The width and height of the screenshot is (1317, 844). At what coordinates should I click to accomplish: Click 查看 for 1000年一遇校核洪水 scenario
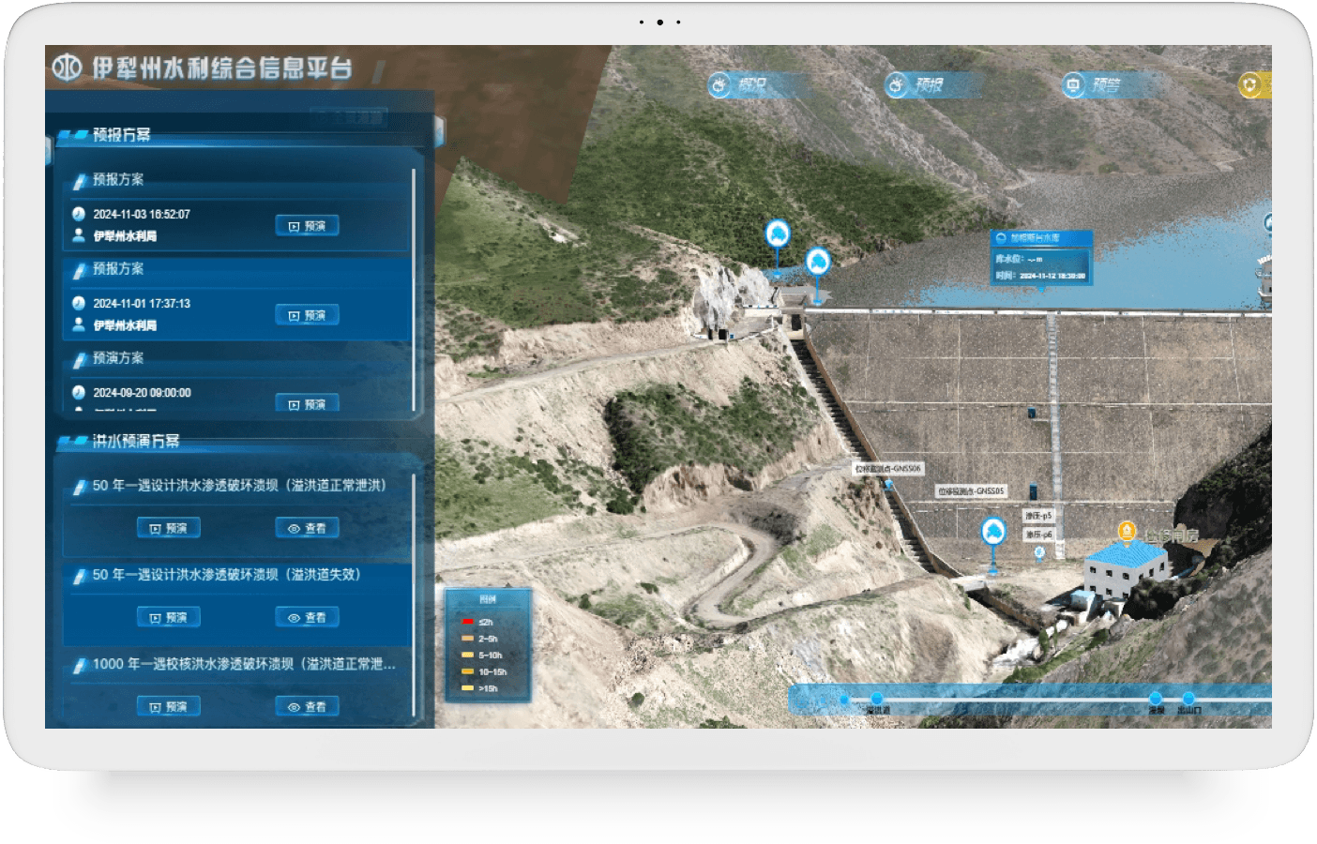click(x=307, y=706)
